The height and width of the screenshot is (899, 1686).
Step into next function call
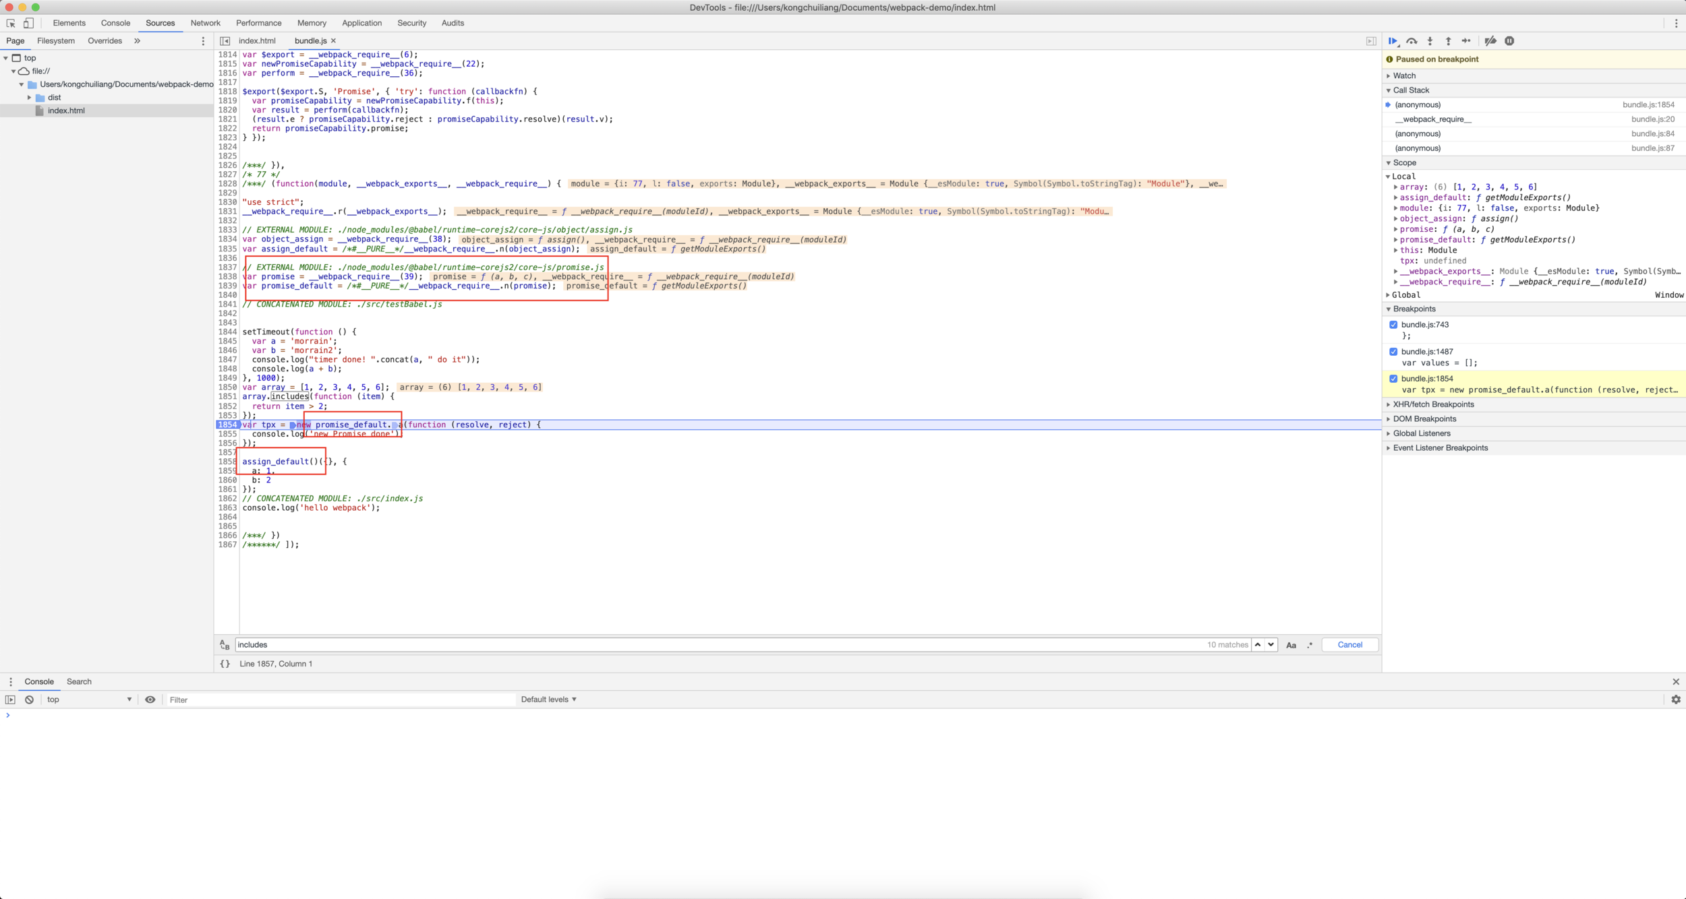coord(1430,41)
